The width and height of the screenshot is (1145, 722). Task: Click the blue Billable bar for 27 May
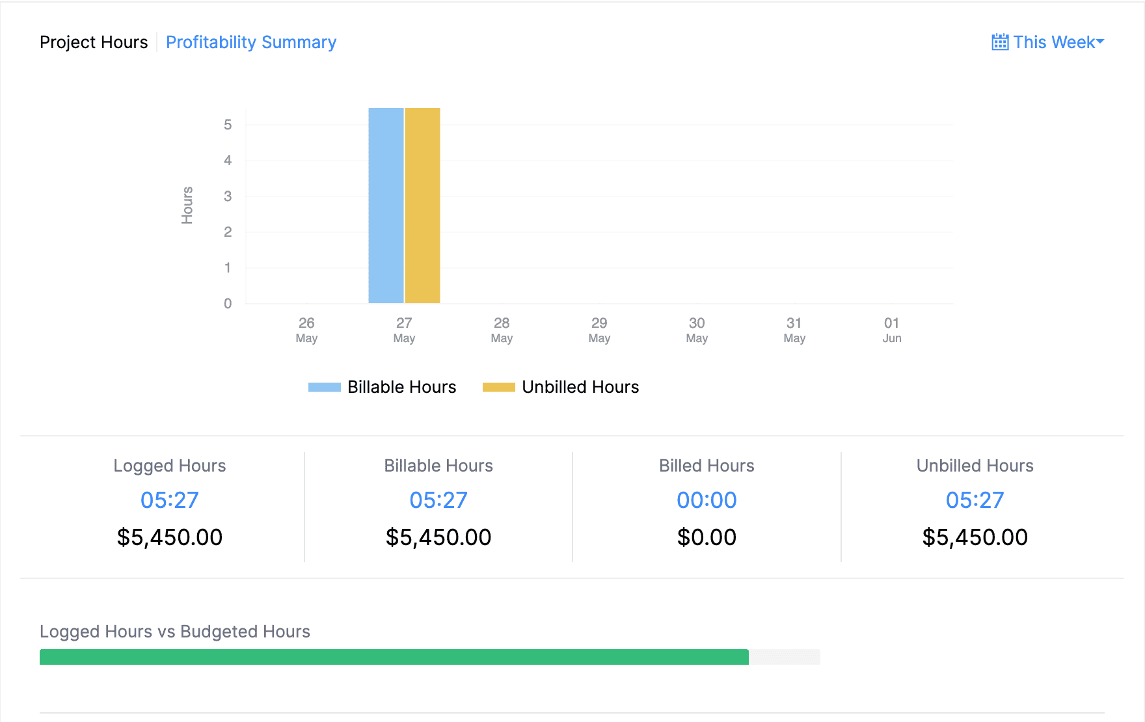(386, 206)
